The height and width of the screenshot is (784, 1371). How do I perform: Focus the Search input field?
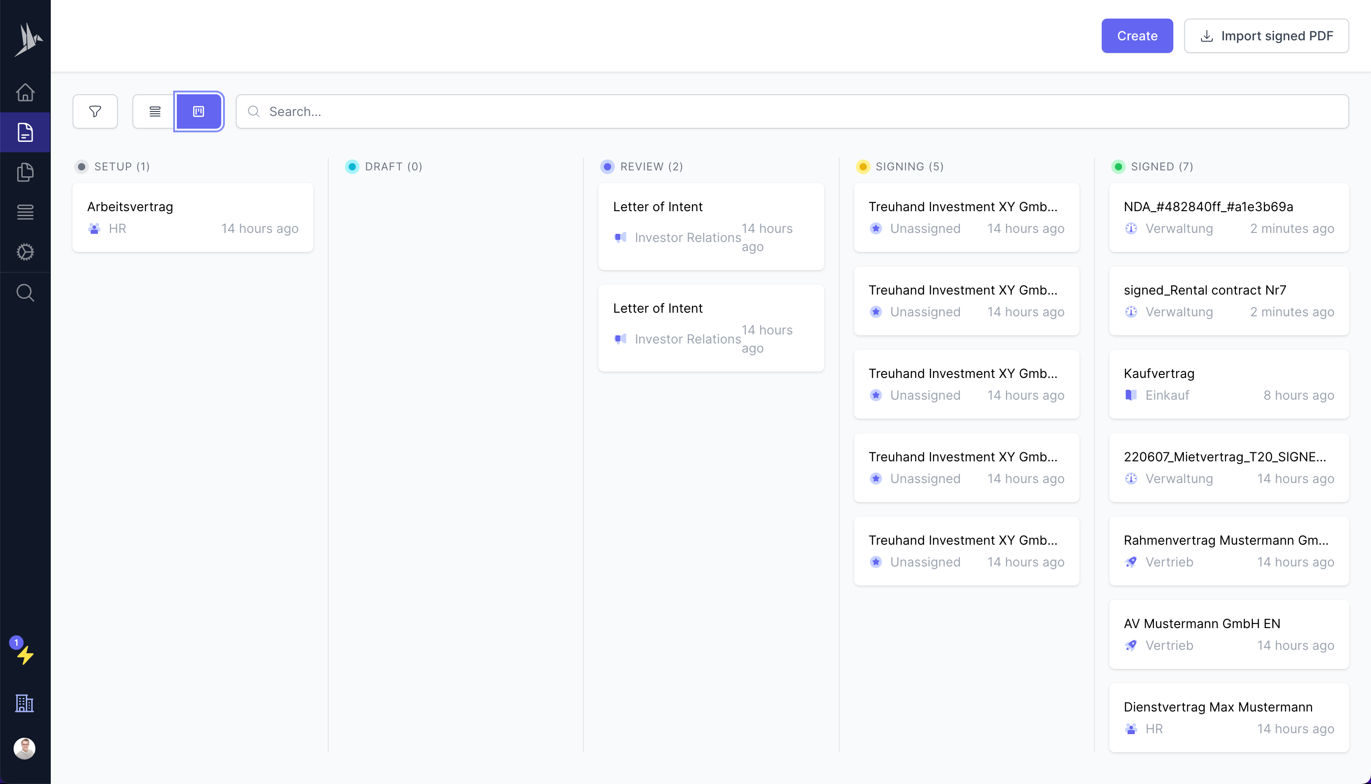coord(792,111)
